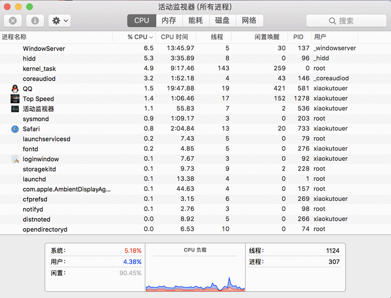Sort by CPU 时间 column header
This screenshot has width=391, height=298.
(176, 37)
